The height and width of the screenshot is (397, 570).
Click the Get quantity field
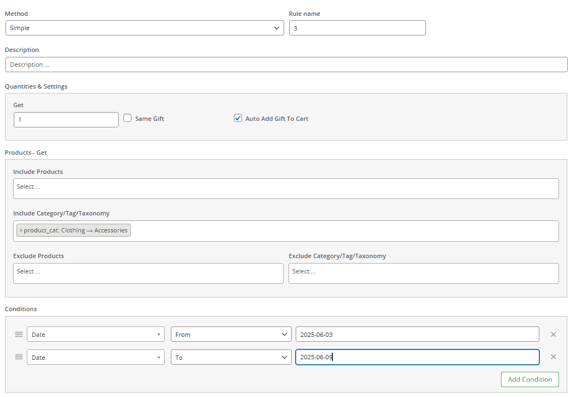(66, 119)
